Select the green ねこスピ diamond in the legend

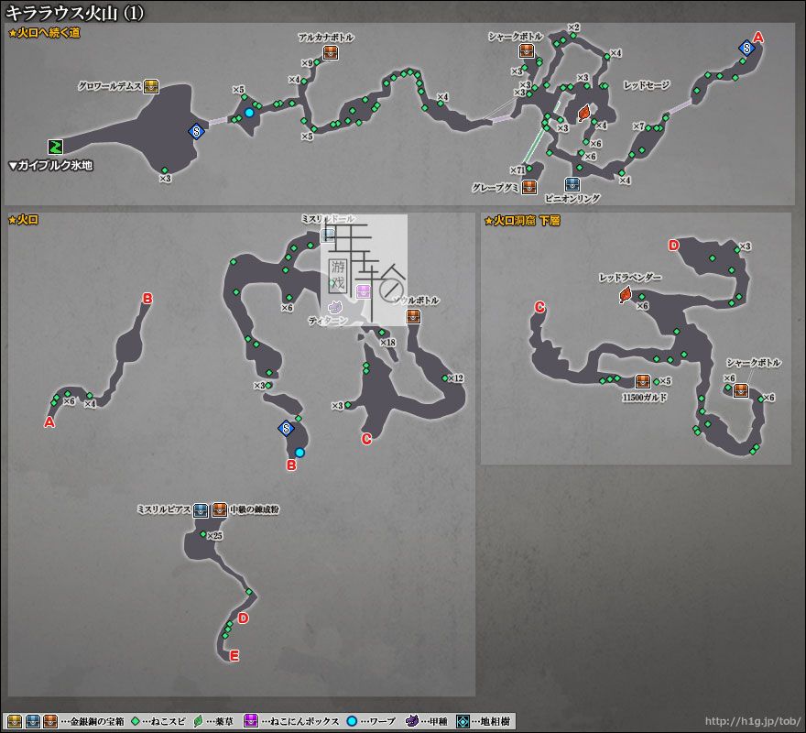click(x=136, y=721)
